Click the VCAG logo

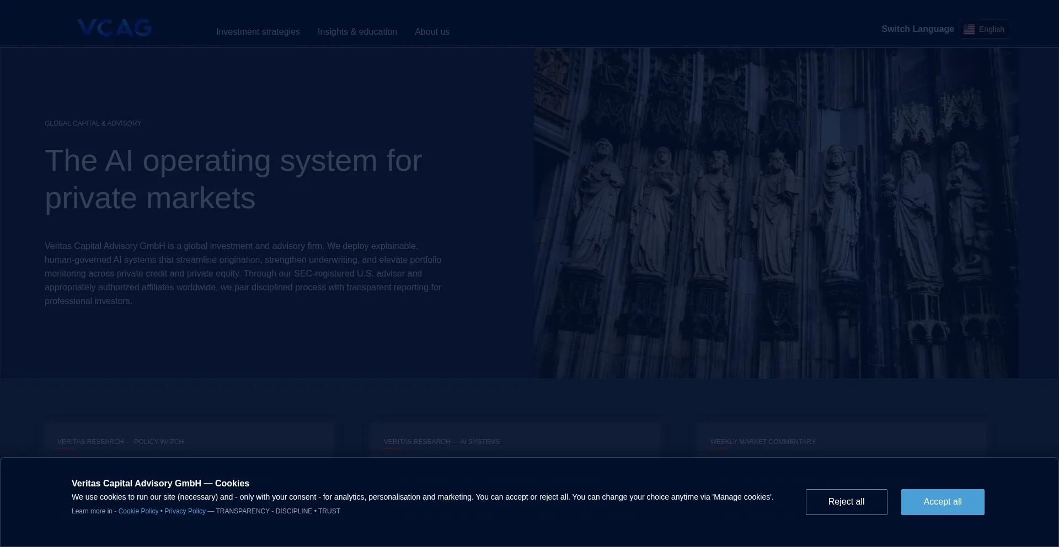(x=114, y=28)
